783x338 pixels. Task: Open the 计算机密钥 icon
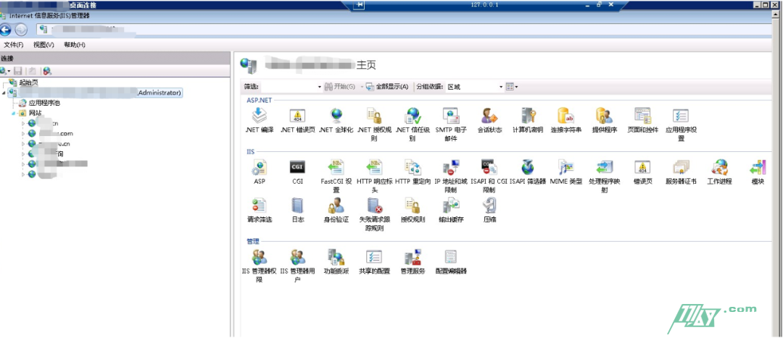(528, 117)
